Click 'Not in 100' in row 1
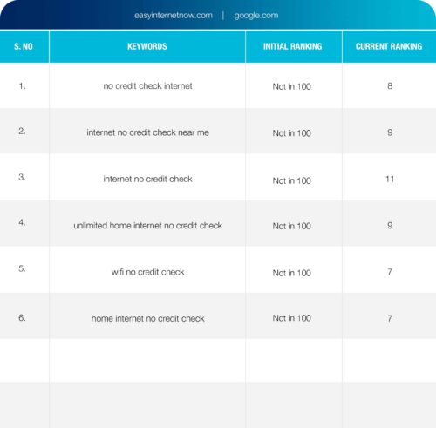The image size is (436, 428). click(x=292, y=86)
